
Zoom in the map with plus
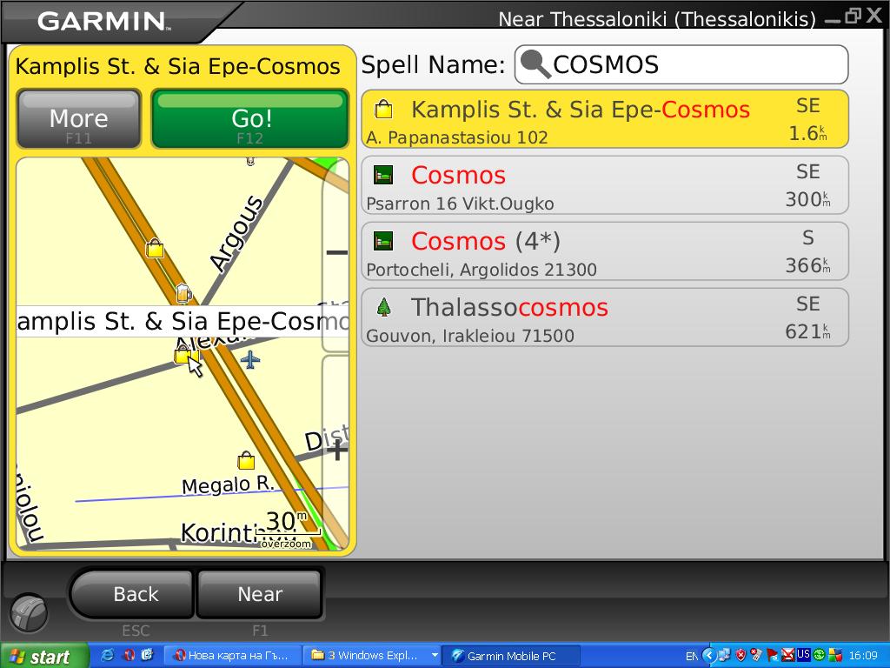click(336, 451)
